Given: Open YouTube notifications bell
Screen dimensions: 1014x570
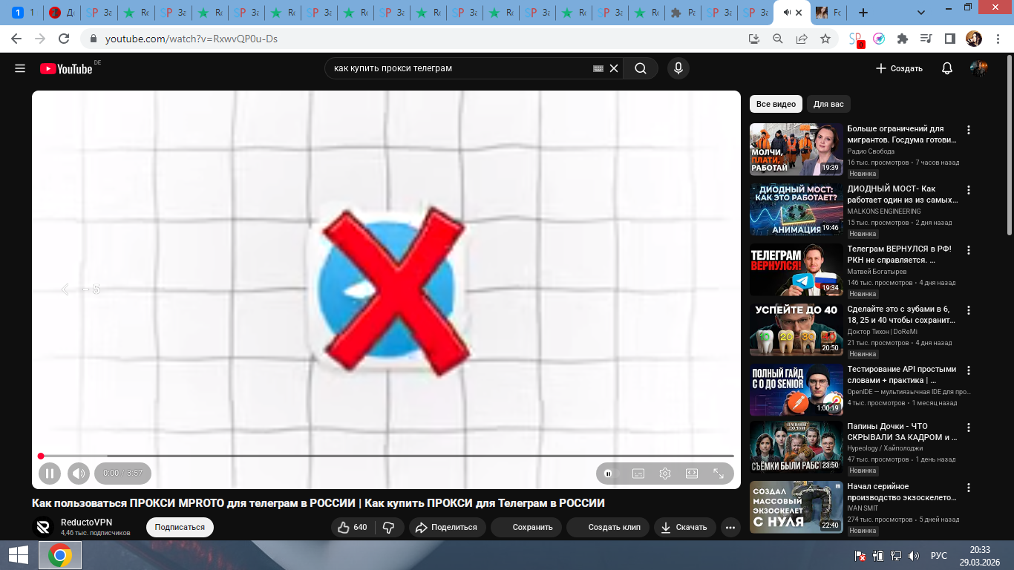Looking at the screenshot, I should [x=947, y=68].
